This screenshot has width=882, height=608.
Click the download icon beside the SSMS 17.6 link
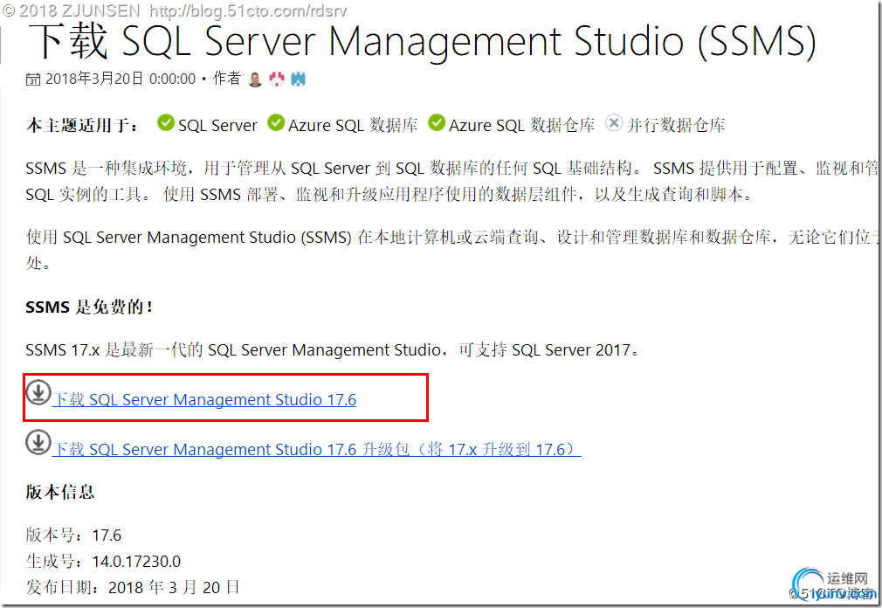38,392
